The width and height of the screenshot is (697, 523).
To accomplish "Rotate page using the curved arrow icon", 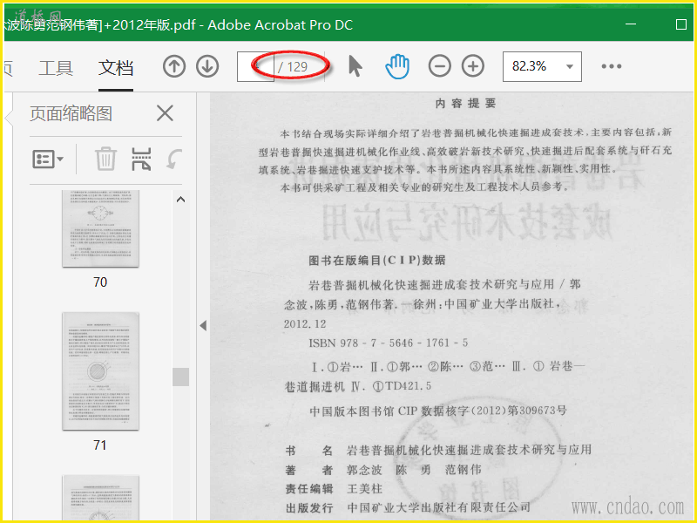I will point(174,159).
